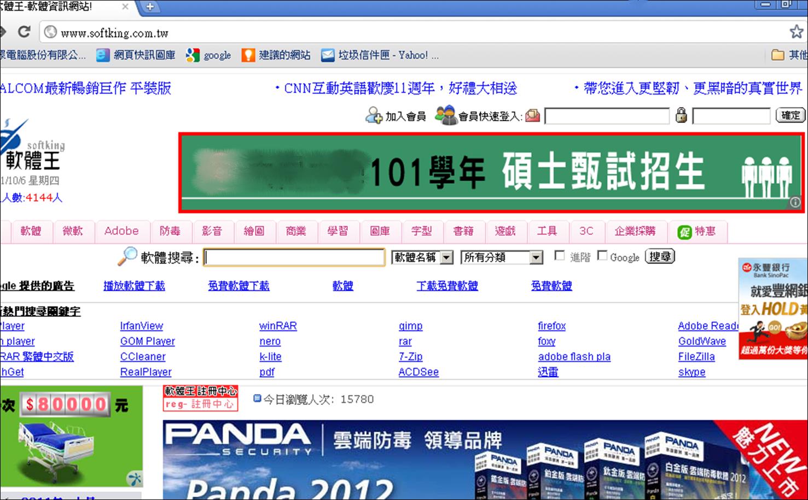Viewport: 808px width, 500px height.
Task: Open the 垃圾信件匣 Yahoo bookmark
Action: pyautogui.click(x=380, y=55)
